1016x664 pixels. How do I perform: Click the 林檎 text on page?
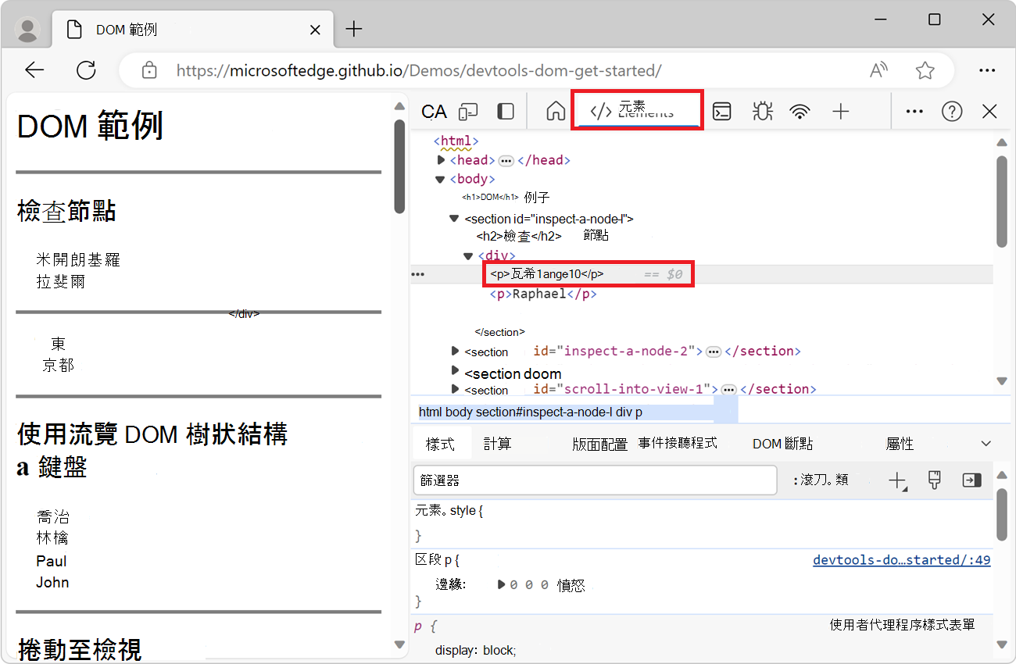click(x=52, y=537)
